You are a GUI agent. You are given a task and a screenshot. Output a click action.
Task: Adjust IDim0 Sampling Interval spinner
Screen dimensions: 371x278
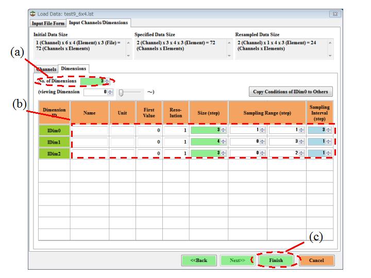(330, 131)
